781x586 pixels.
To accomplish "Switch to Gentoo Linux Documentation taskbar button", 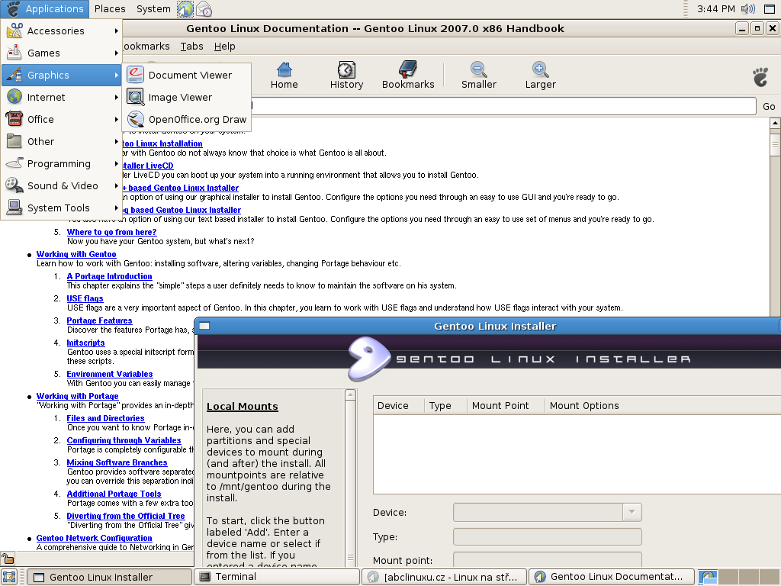I will (x=611, y=577).
